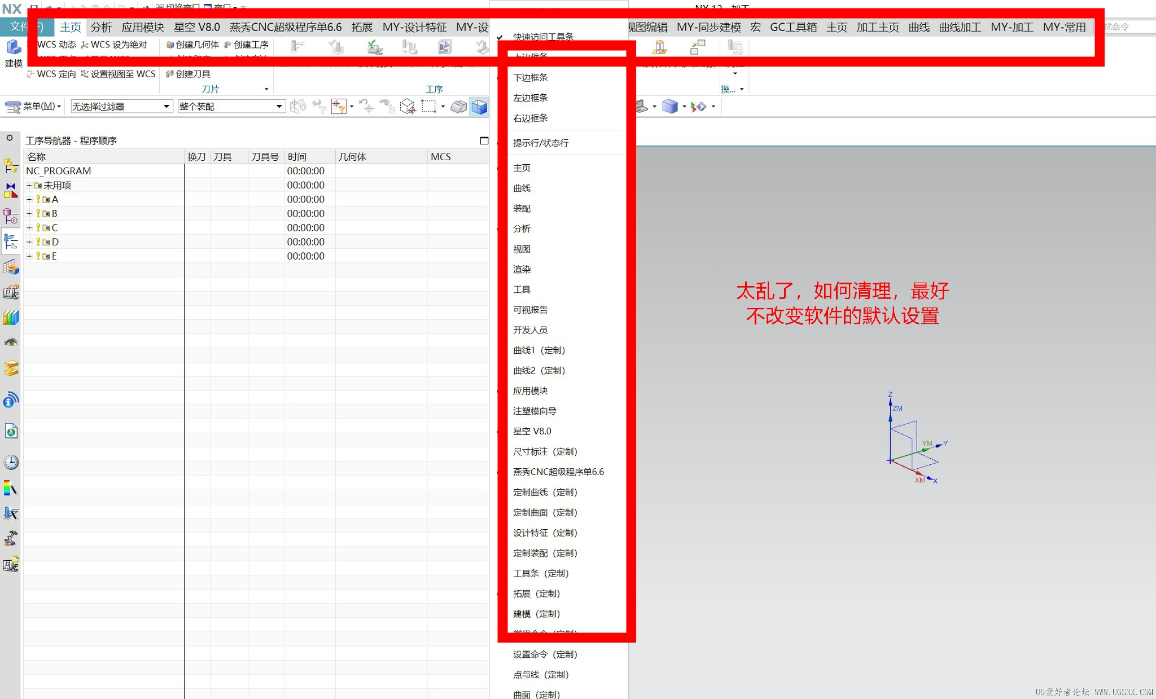This screenshot has width=1156, height=699.
Task: Click the 设置视图至 WCS button
Action: click(x=118, y=74)
